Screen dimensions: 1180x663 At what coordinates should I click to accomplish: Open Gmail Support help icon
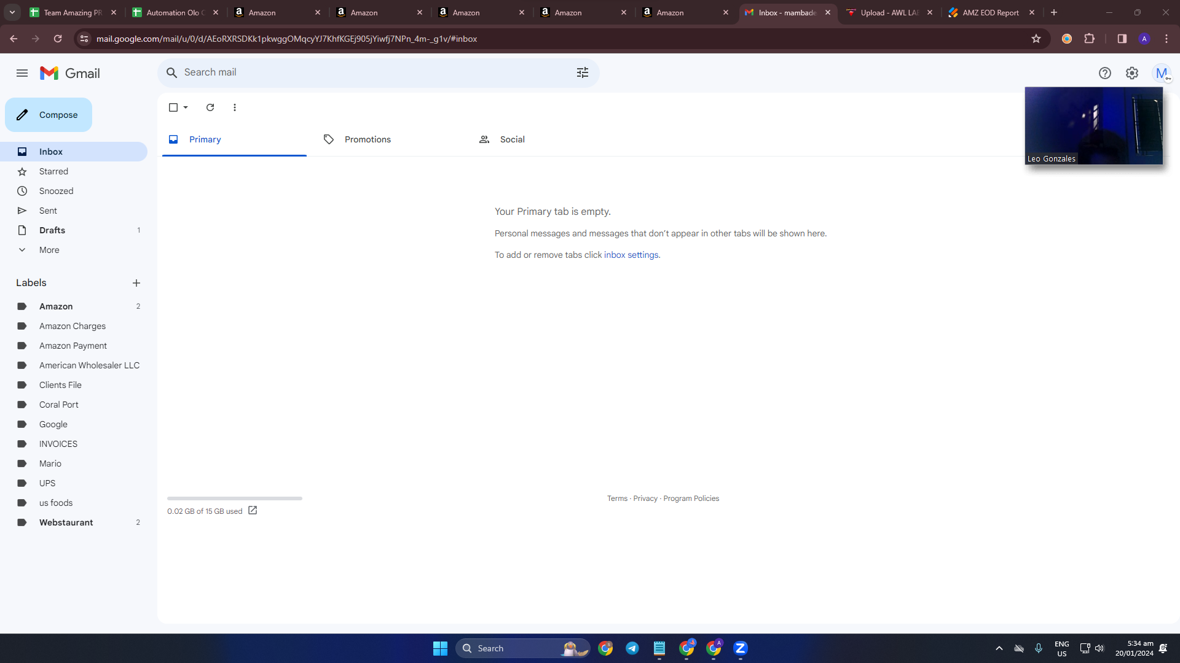click(x=1105, y=73)
